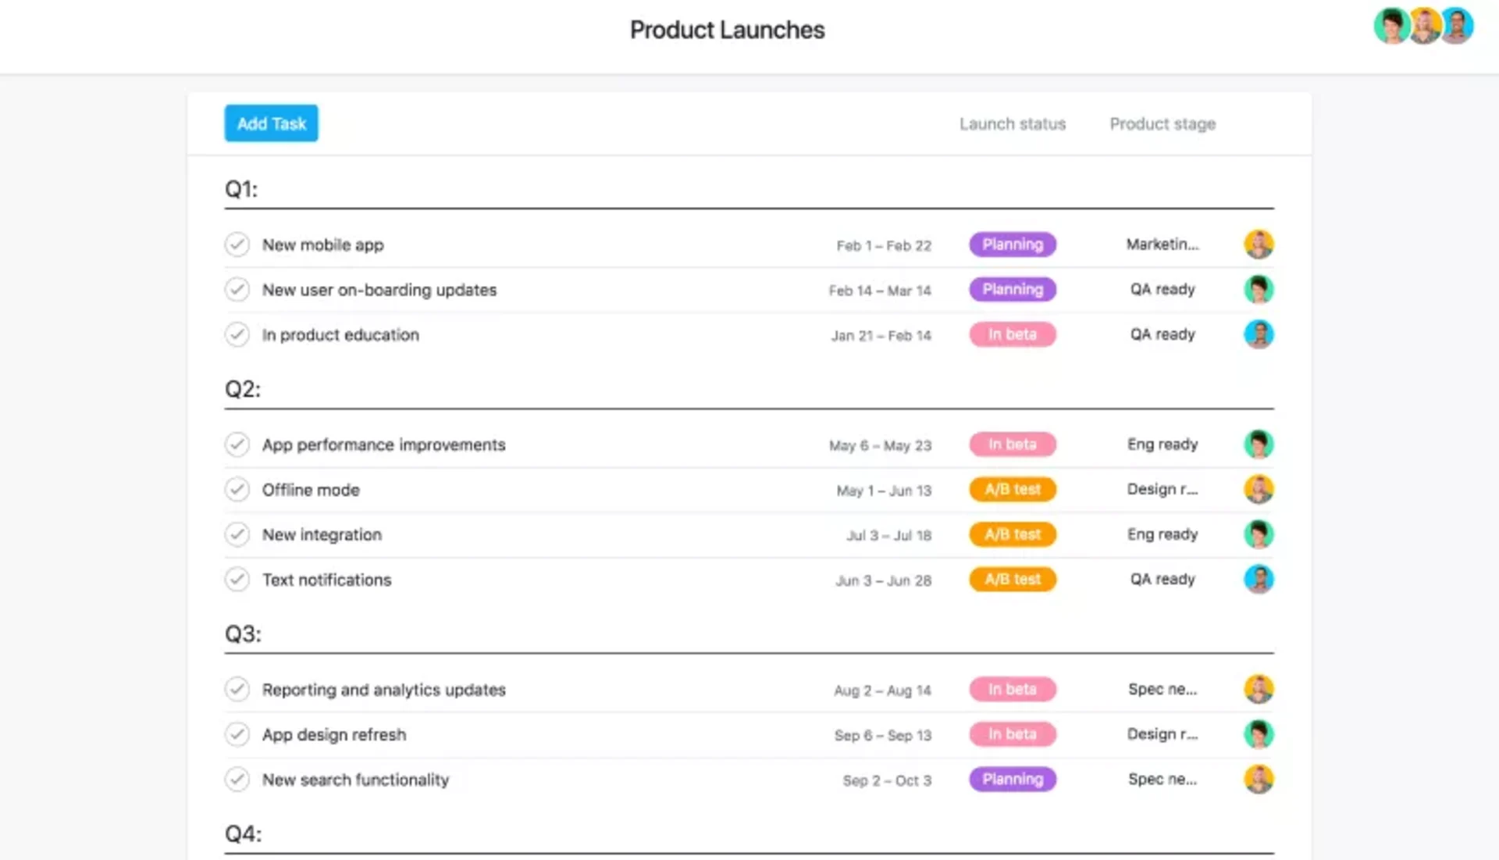The height and width of the screenshot is (860, 1499).
Task: Click the Add Task button
Action: pyautogui.click(x=271, y=123)
